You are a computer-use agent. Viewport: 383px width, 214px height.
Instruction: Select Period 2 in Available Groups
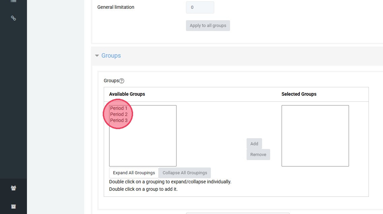click(119, 114)
